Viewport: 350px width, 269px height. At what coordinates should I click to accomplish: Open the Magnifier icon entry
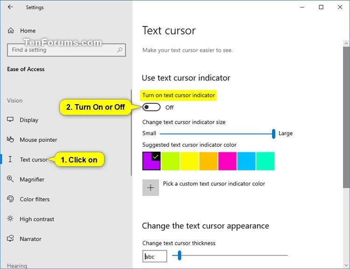(10, 179)
